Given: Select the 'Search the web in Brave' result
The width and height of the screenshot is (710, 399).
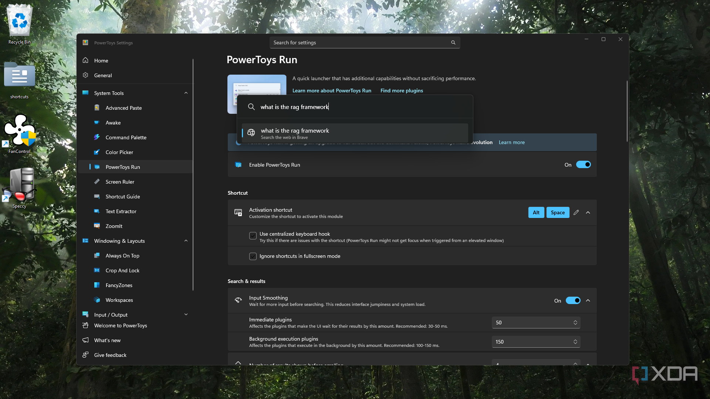Looking at the screenshot, I should pos(355,133).
